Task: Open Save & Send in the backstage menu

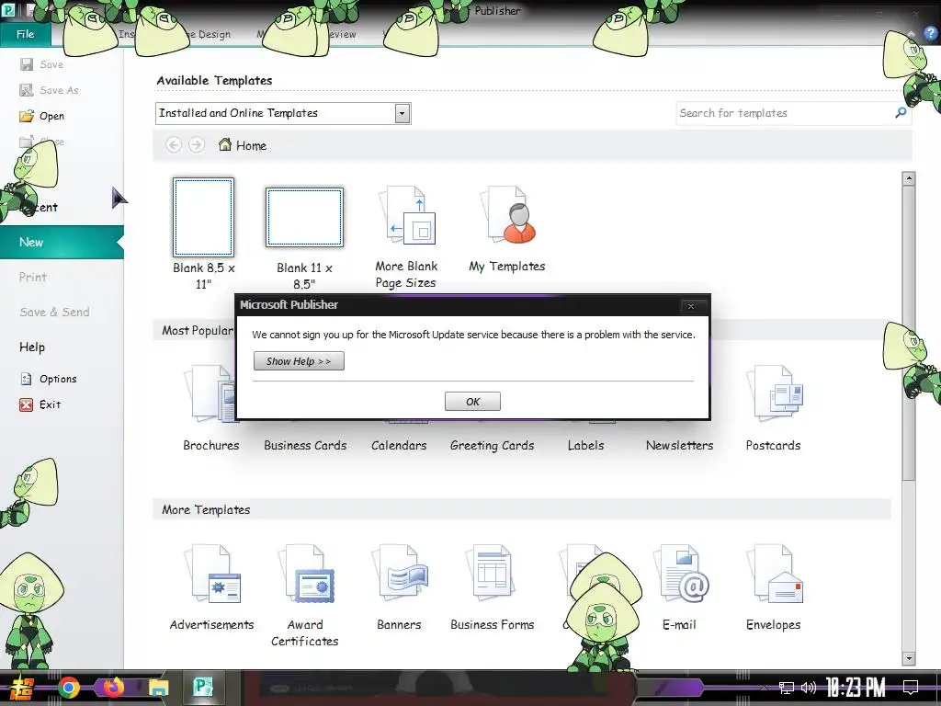Action: click(54, 312)
